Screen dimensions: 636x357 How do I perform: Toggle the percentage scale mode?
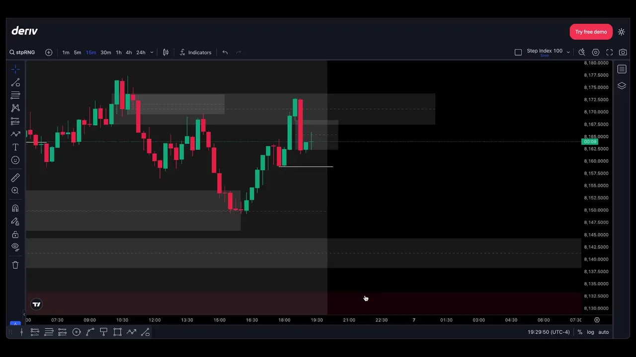(x=580, y=332)
